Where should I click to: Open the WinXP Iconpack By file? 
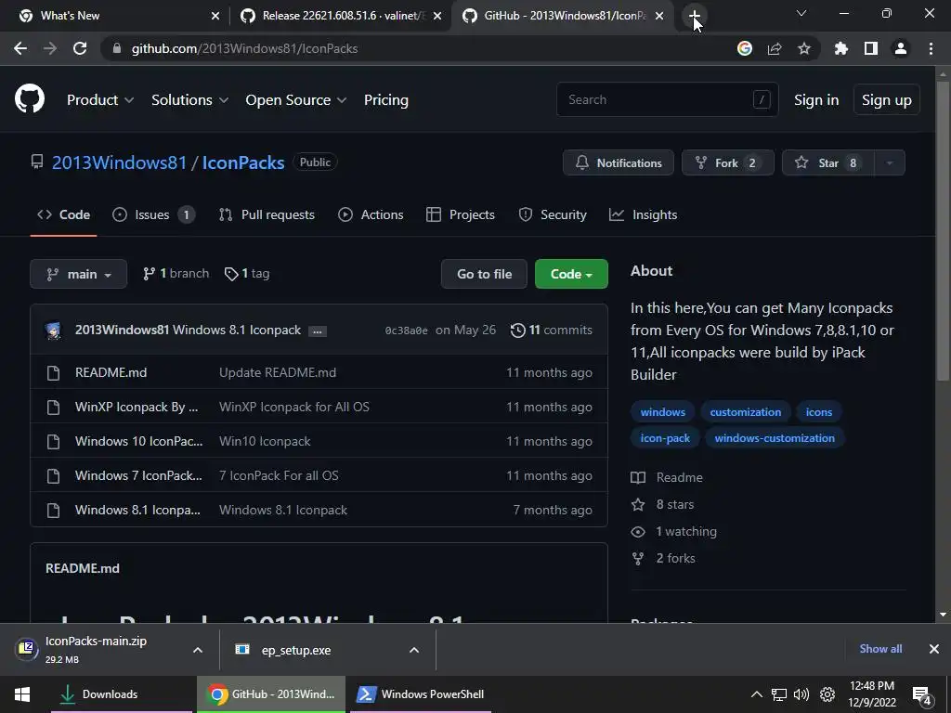[137, 407]
